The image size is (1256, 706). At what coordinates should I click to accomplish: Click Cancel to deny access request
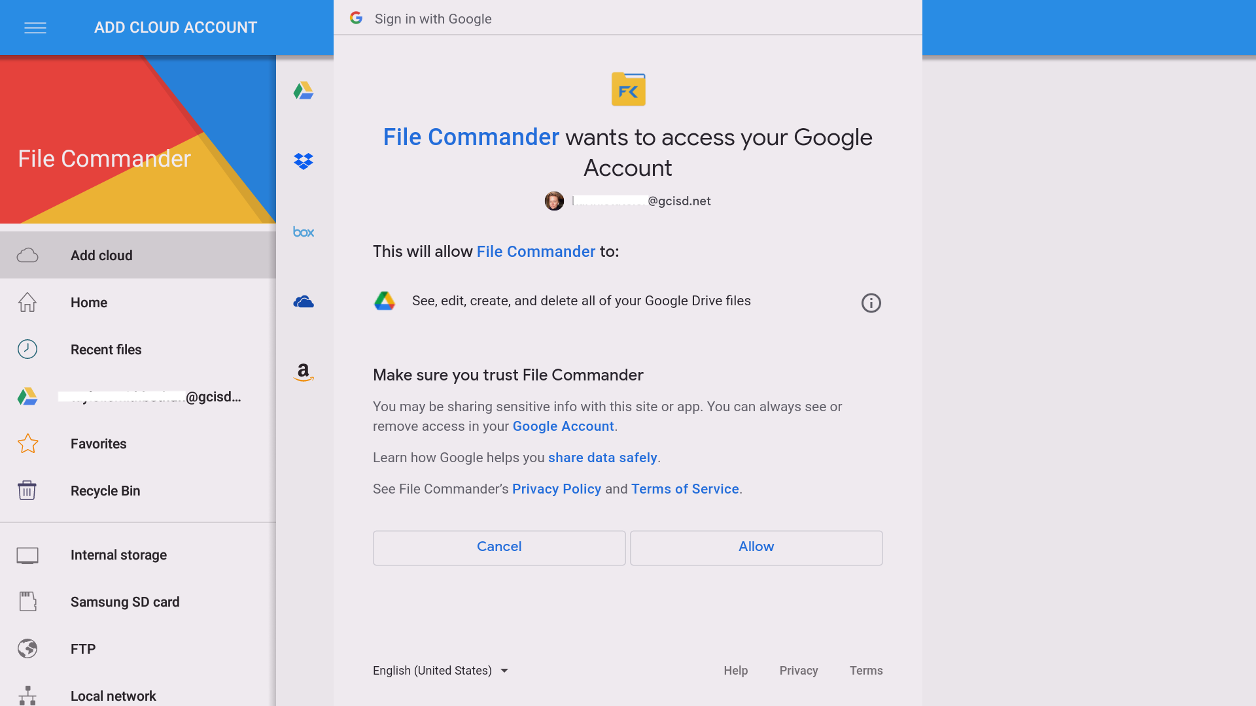click(500, 546)
